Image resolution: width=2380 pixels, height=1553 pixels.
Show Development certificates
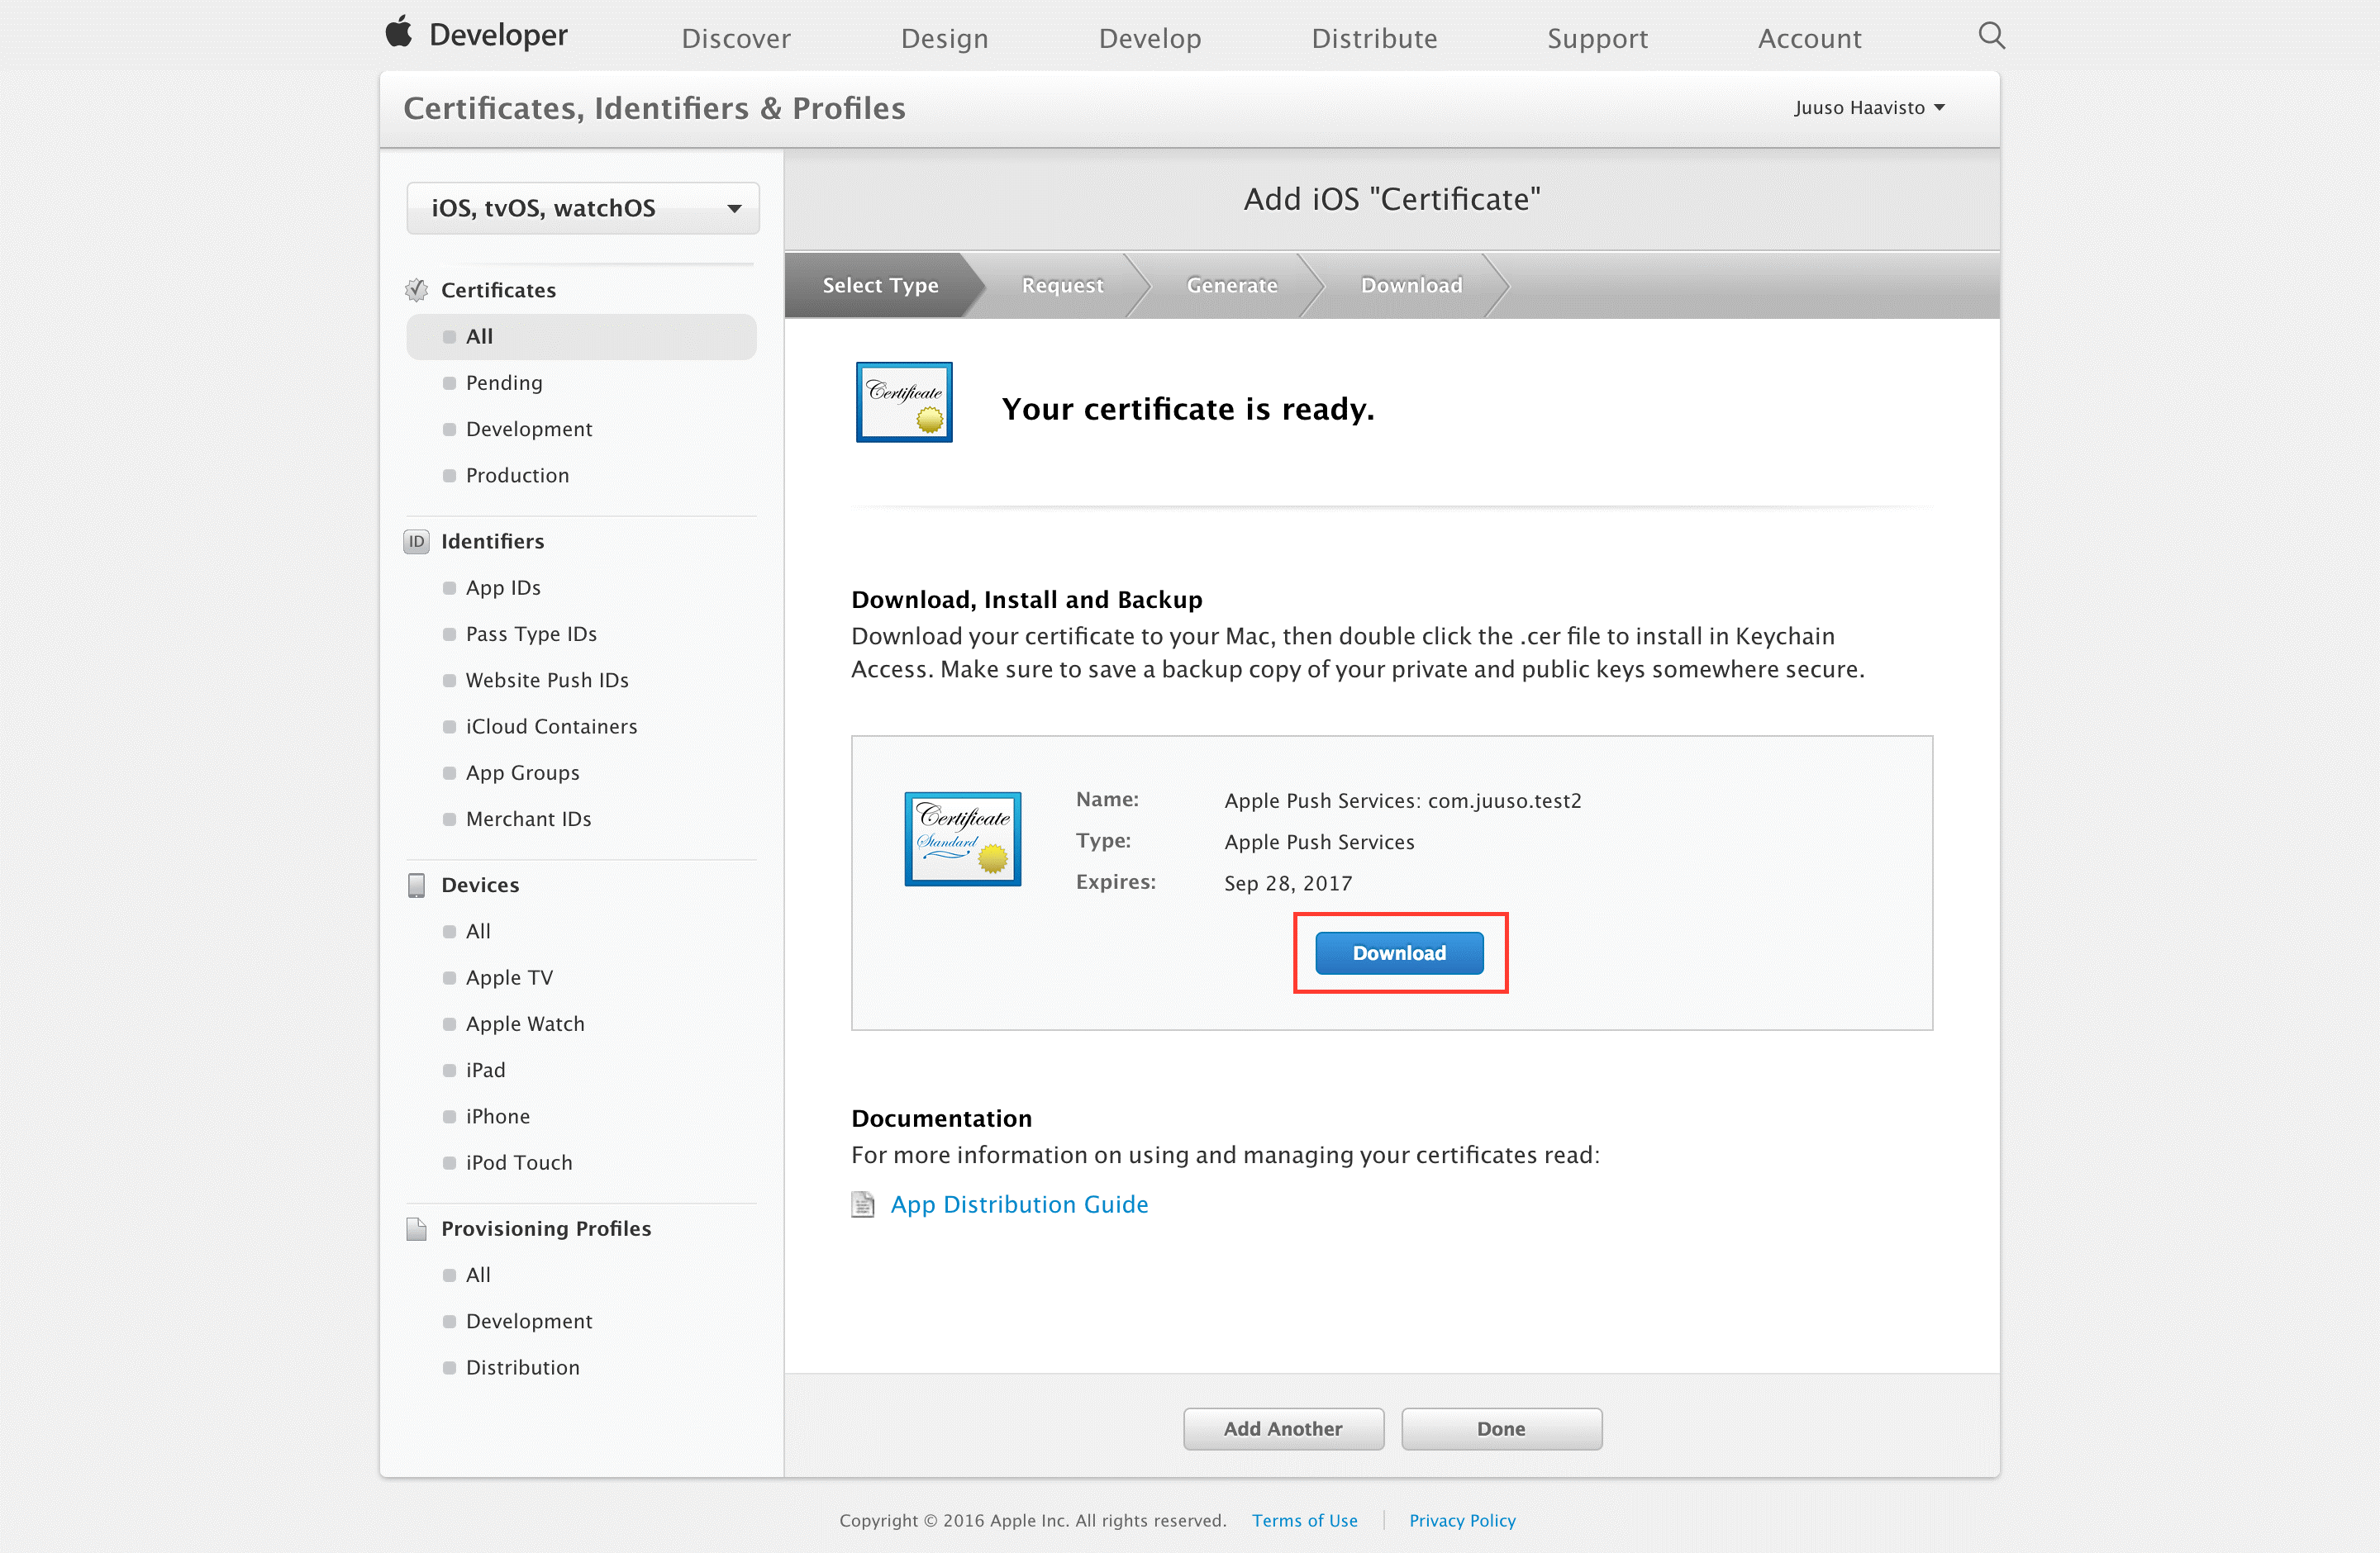[x=528, y=429]
